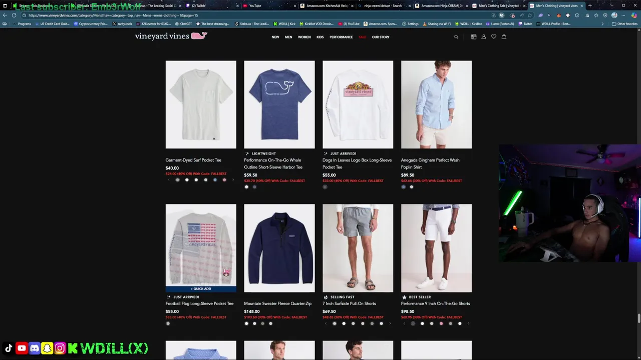
Task: Open Performance On-The-Go Whale Outline Tee link
Action: [x=273, y=163]
